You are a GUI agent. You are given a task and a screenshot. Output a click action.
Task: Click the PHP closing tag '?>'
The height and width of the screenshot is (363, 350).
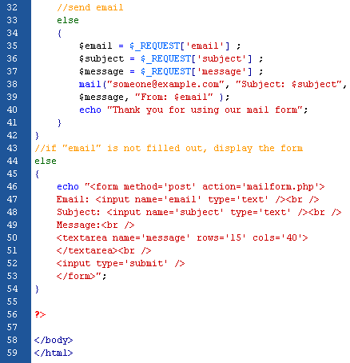pyautogui.click(x=40, y=314)
